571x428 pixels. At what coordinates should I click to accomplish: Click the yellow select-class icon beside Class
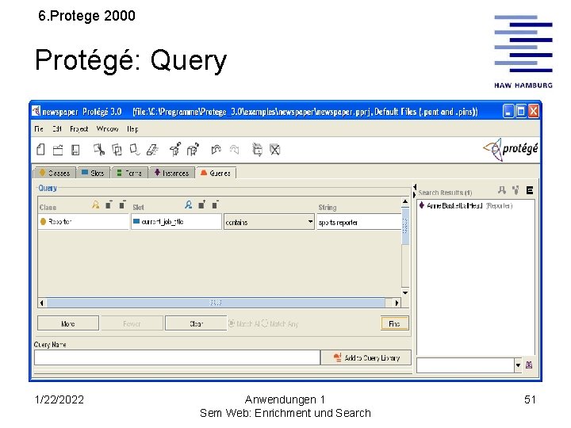[x=95, y=205]
